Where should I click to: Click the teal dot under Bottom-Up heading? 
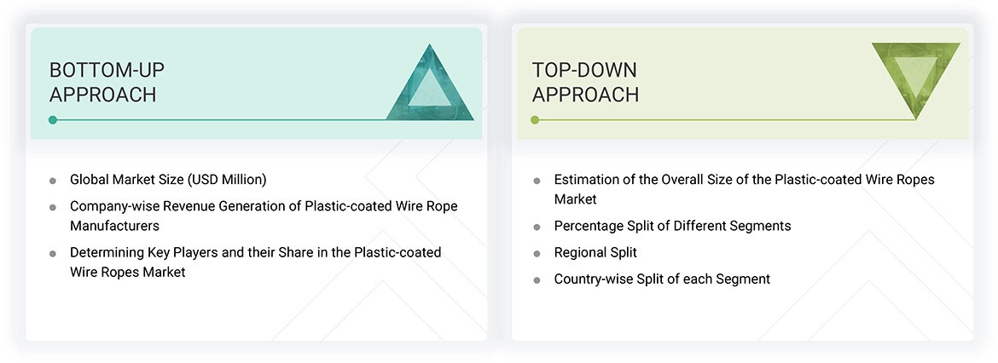53,120
